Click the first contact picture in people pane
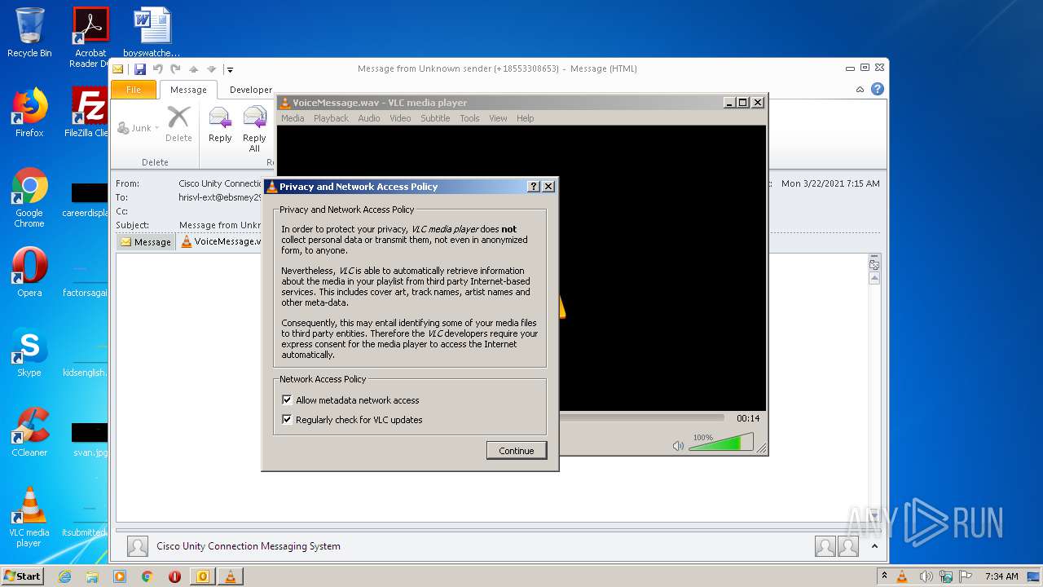 pos(825,546)
